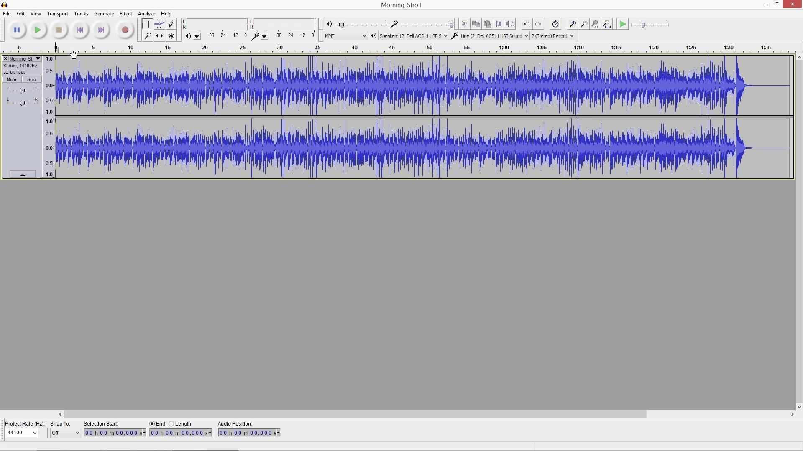This screenshot has width=803, height=451.
Task: Solo the Morning_St track
Action: [x=31, y=79]
